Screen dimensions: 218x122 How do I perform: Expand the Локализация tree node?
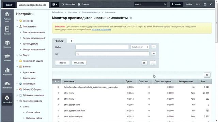pyautogui.click(x=17, y=84)
